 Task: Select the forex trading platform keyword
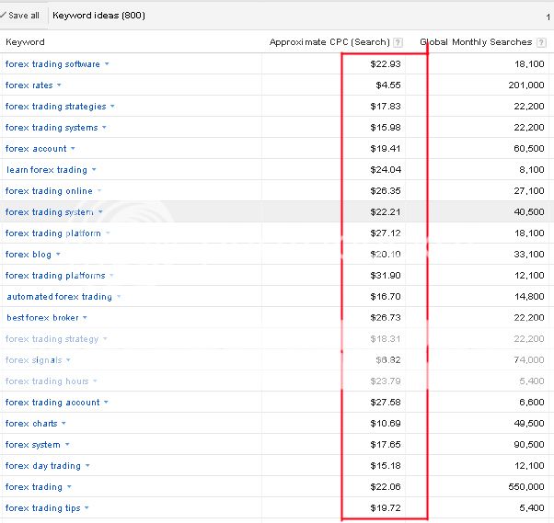[52, 233]
